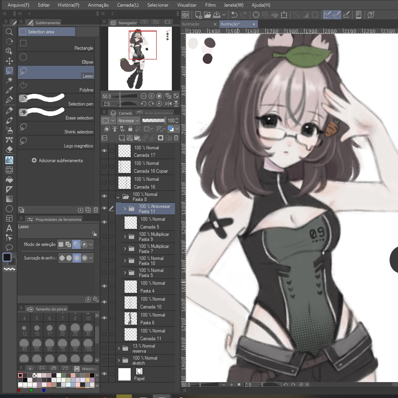Select the Figure ellipse tool

9,209
